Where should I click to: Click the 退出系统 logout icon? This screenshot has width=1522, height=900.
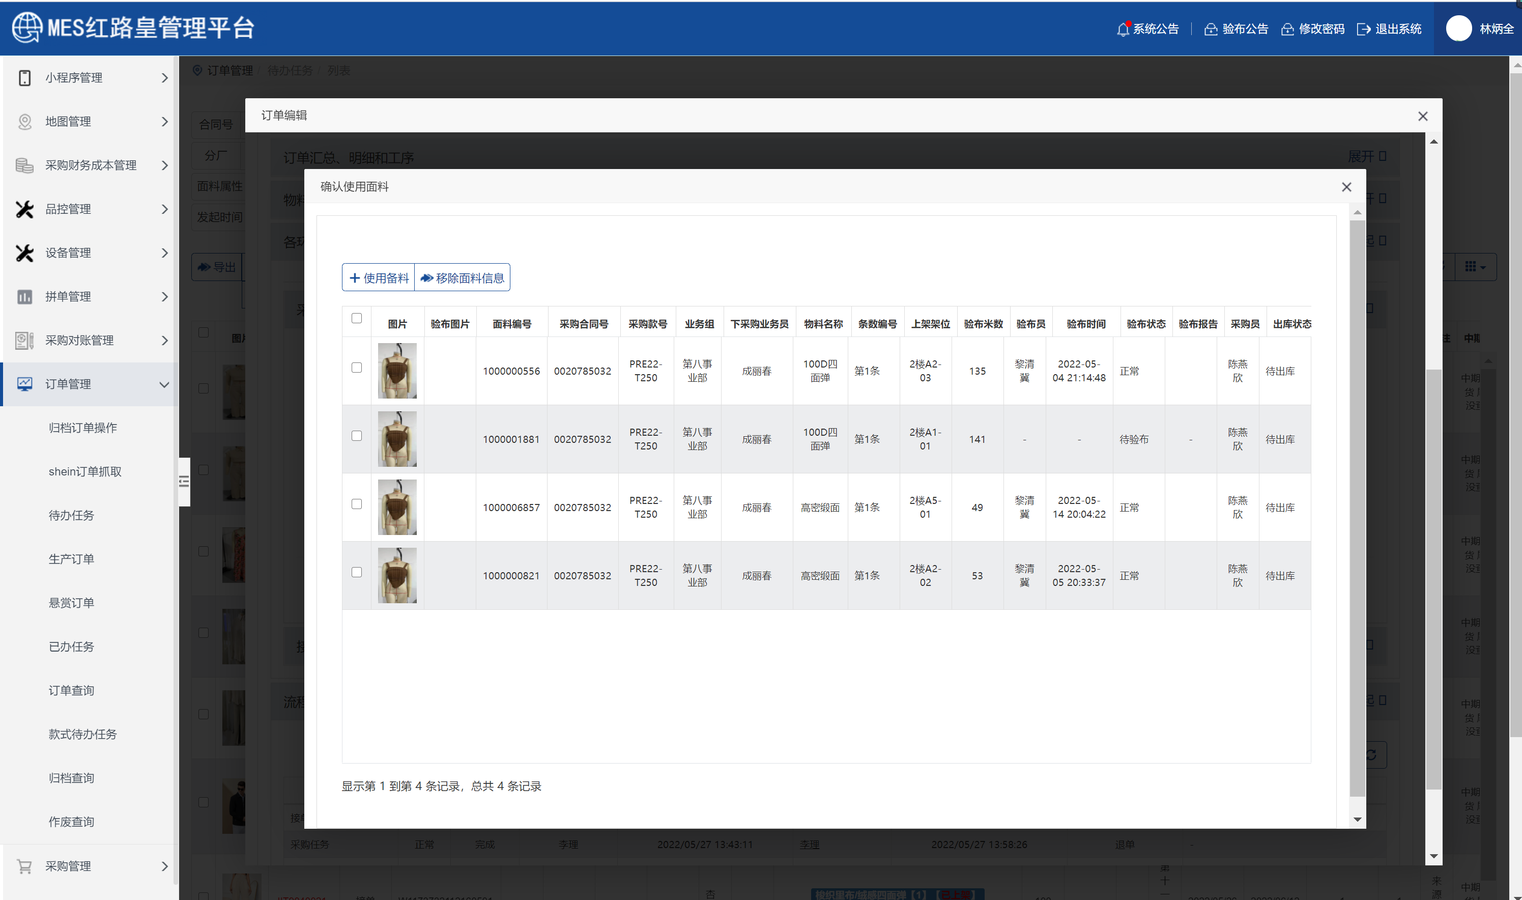click(x=1363, y=29)
